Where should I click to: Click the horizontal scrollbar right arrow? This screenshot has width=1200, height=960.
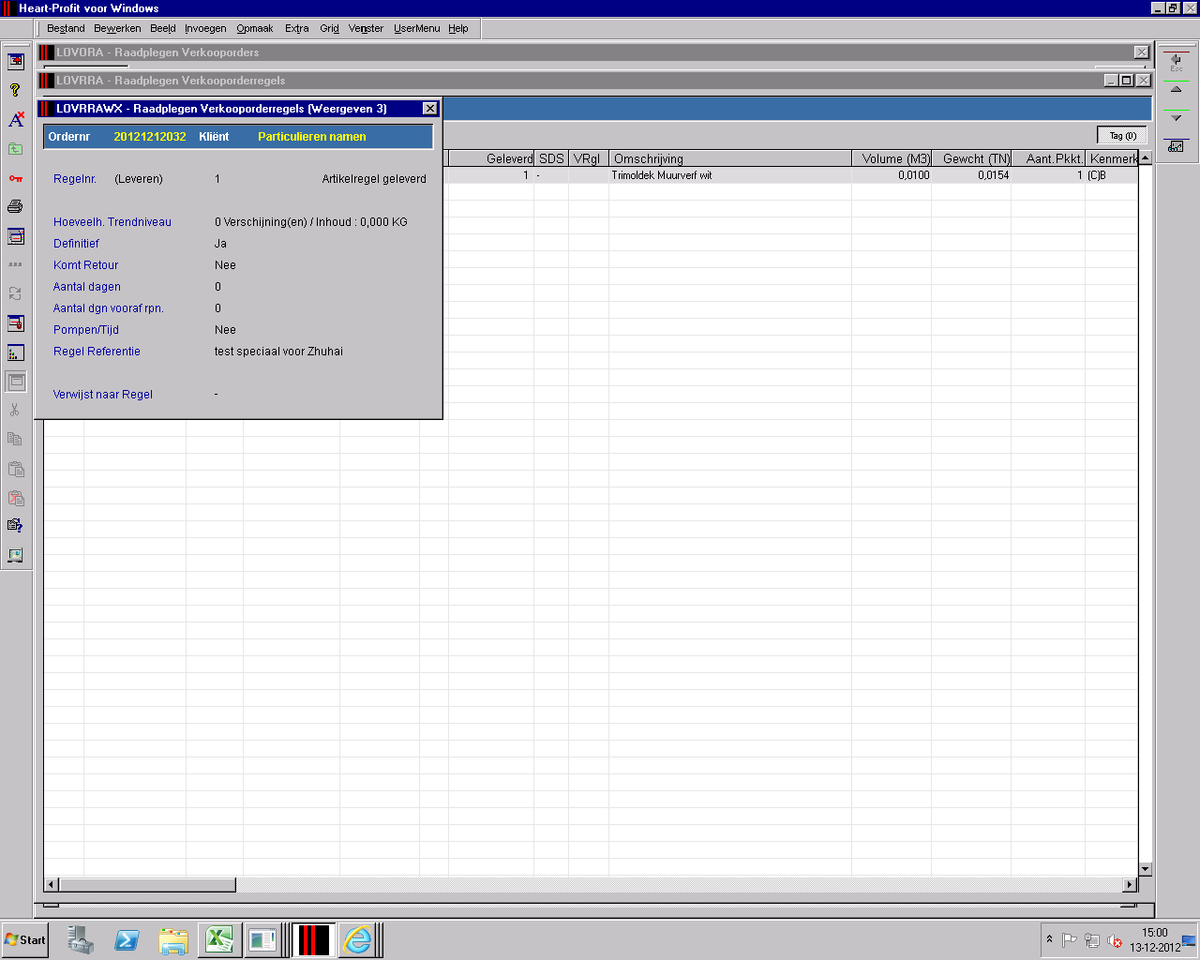tap(1130, 885)
